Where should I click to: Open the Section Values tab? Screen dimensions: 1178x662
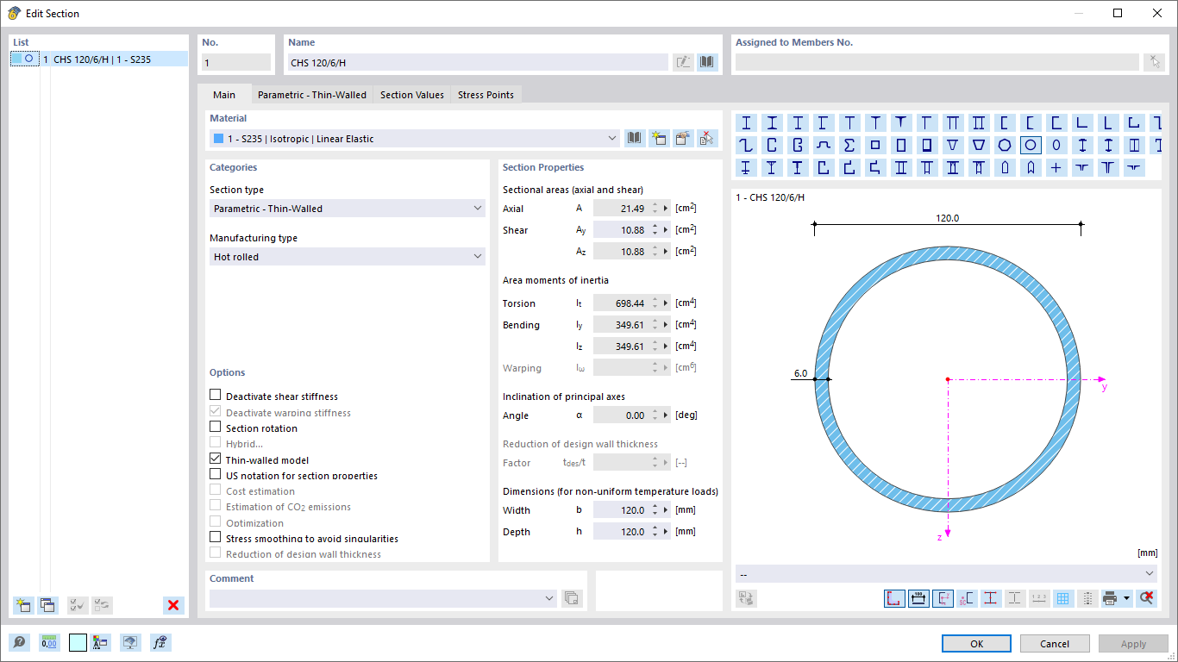412,95
